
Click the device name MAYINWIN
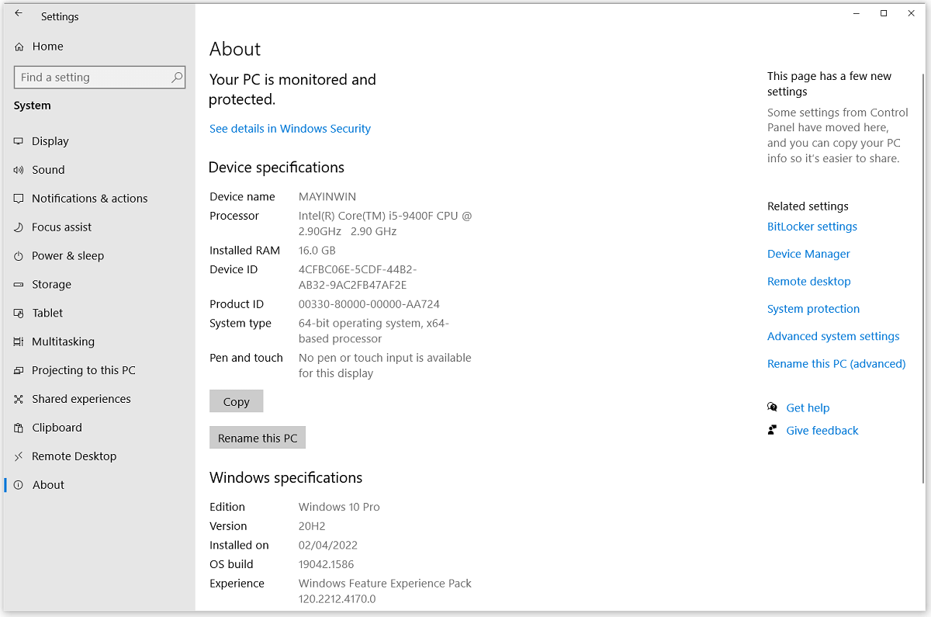(327, 197)
